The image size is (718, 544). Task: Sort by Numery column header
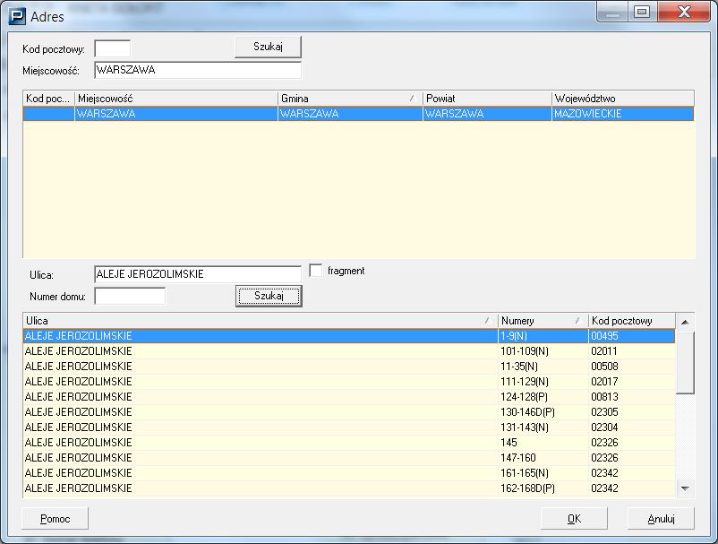point(542,321)
